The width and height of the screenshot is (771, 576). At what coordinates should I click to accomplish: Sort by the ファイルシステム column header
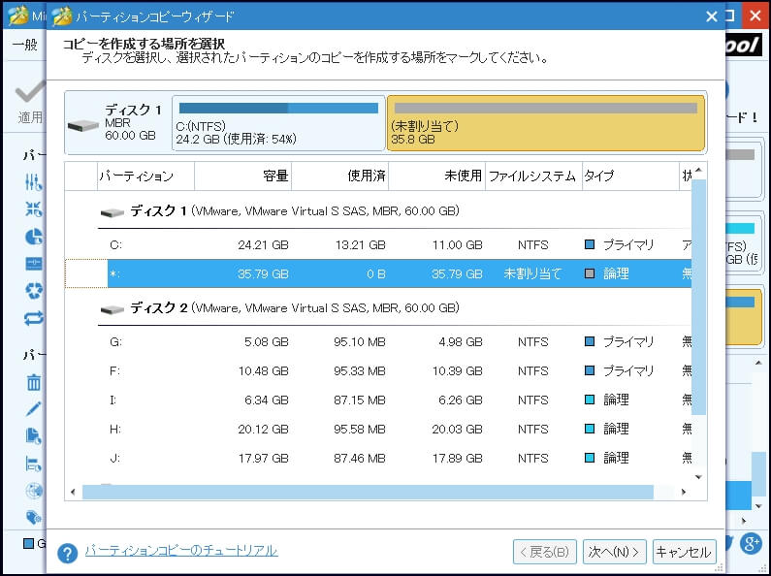(x=533, y=176)
